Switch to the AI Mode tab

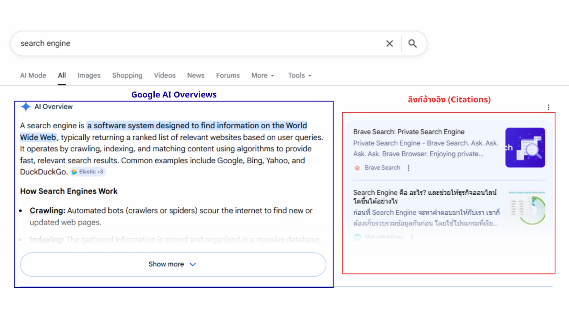(33, 75)
